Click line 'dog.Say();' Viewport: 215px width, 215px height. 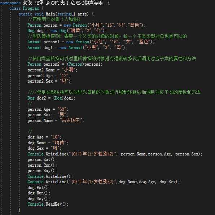click(39, 199)
